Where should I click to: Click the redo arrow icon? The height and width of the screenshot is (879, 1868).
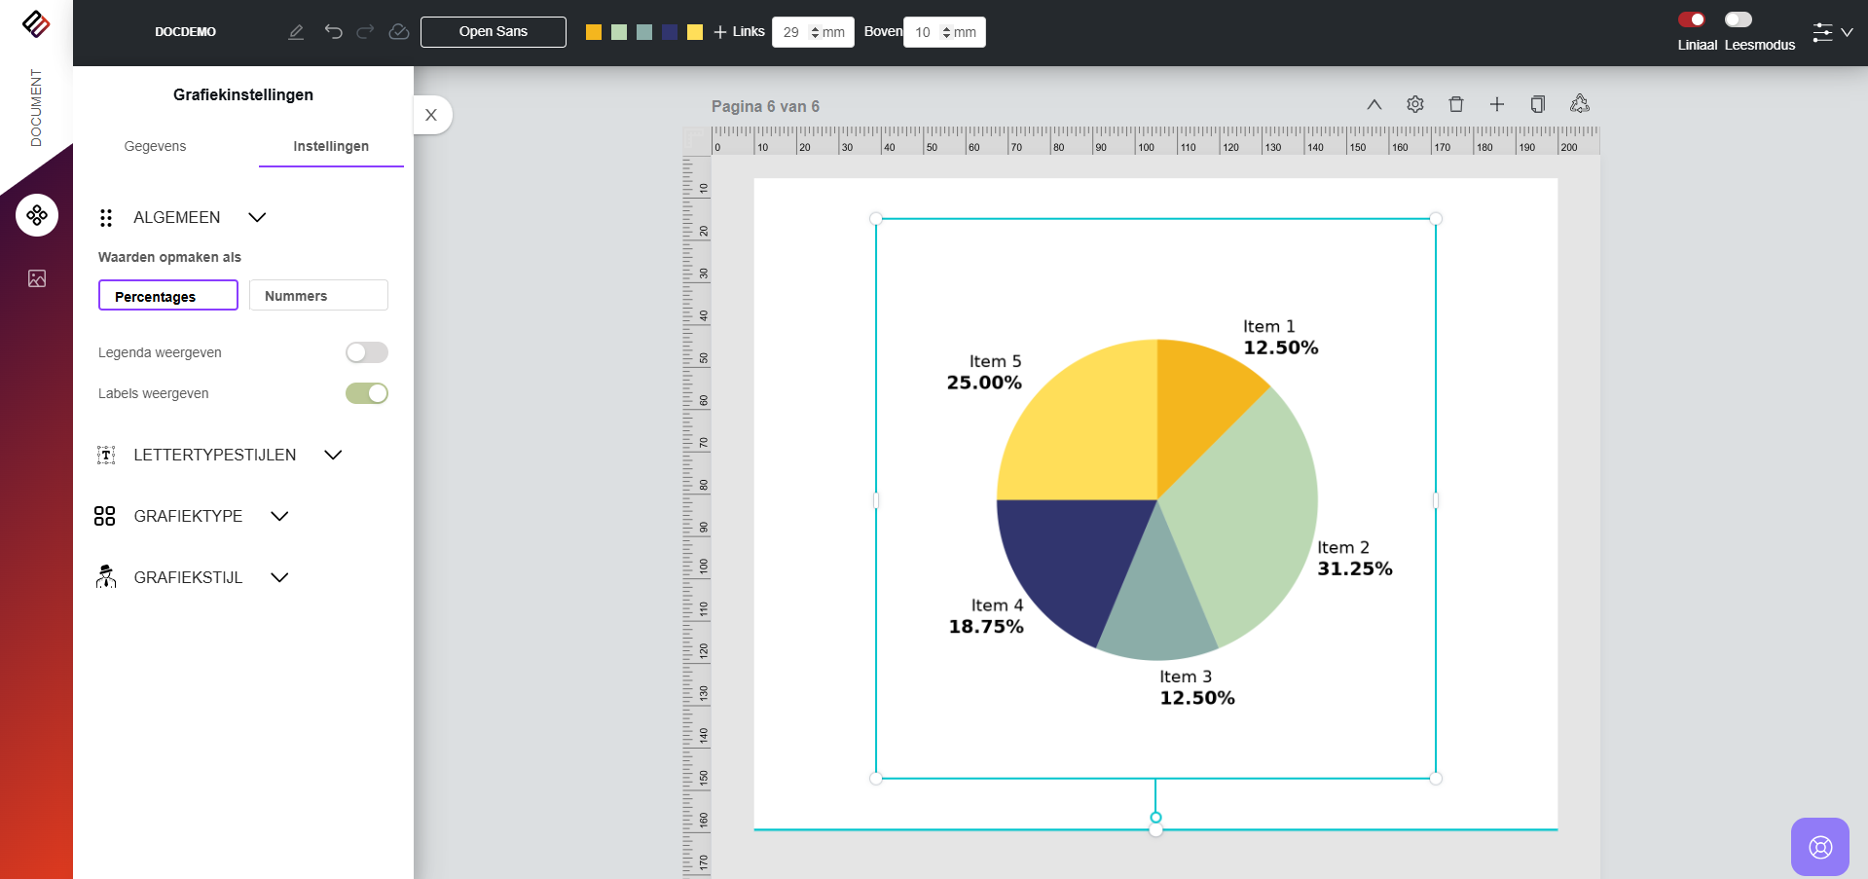tap(365, 32)
